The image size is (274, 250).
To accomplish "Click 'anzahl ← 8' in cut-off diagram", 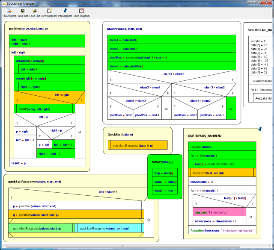I will coord(258,41).
